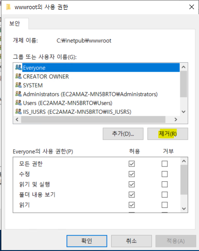Click the wwwroot folder icon in title bar

[8, 7]
